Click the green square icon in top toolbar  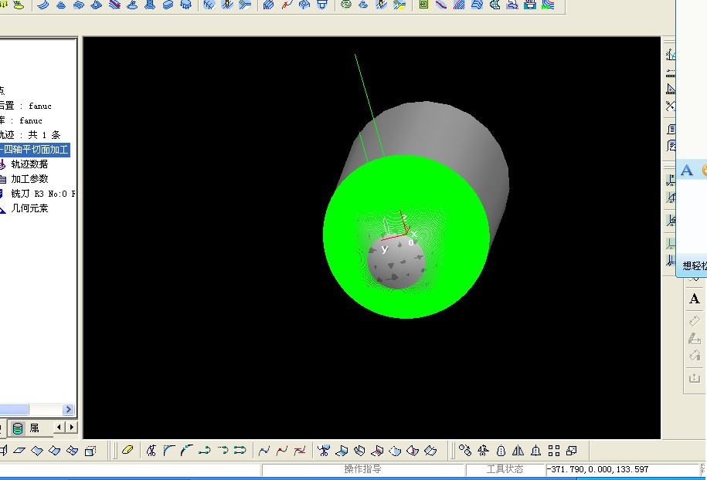coord(423,5)
